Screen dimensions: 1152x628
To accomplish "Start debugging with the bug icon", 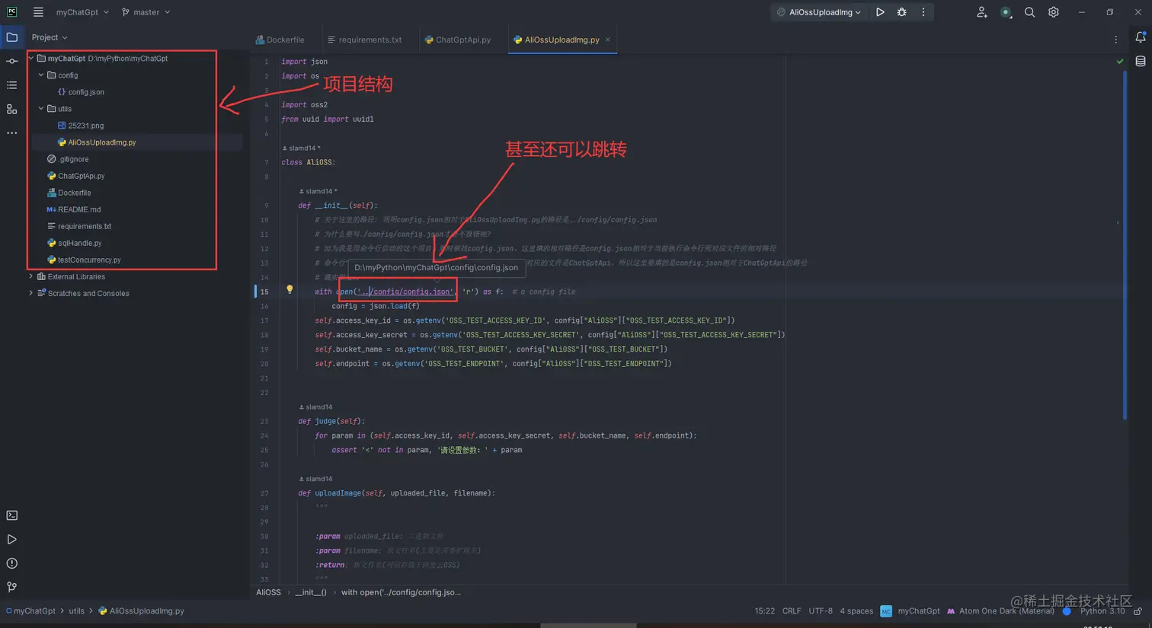I will (901, 12).
